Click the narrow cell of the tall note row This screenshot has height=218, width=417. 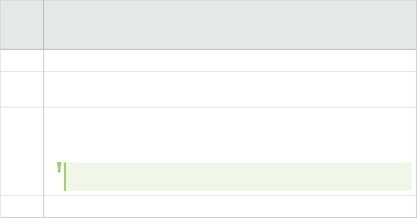coord(22,151)
